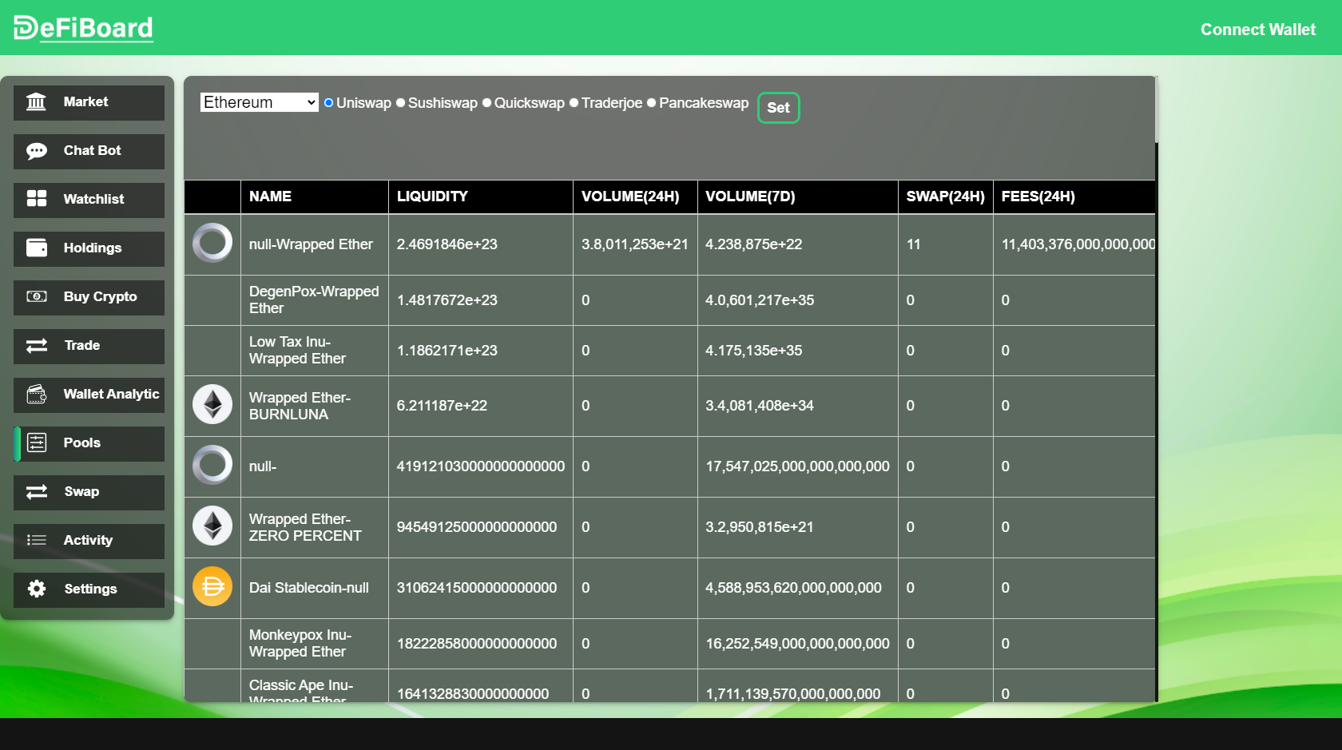
Task: Open the Swap page
Action: (x=89, y=493)
